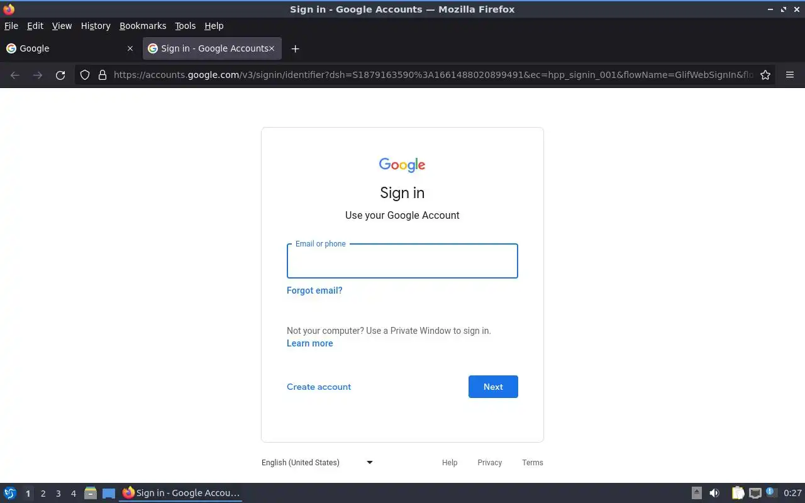The height and width of the screenshot is (503, 805).
Task: Click the Forgot email? link
Action: pyautogui.click(x=314, y=290)
